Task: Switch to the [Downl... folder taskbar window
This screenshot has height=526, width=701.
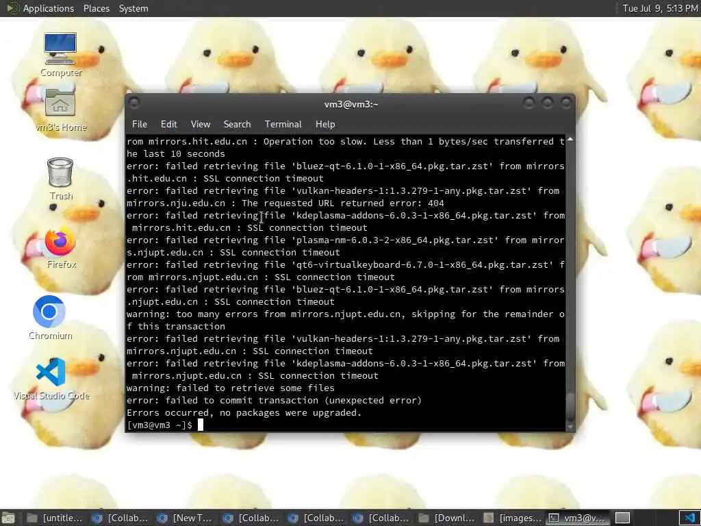Action: point(446,518)
